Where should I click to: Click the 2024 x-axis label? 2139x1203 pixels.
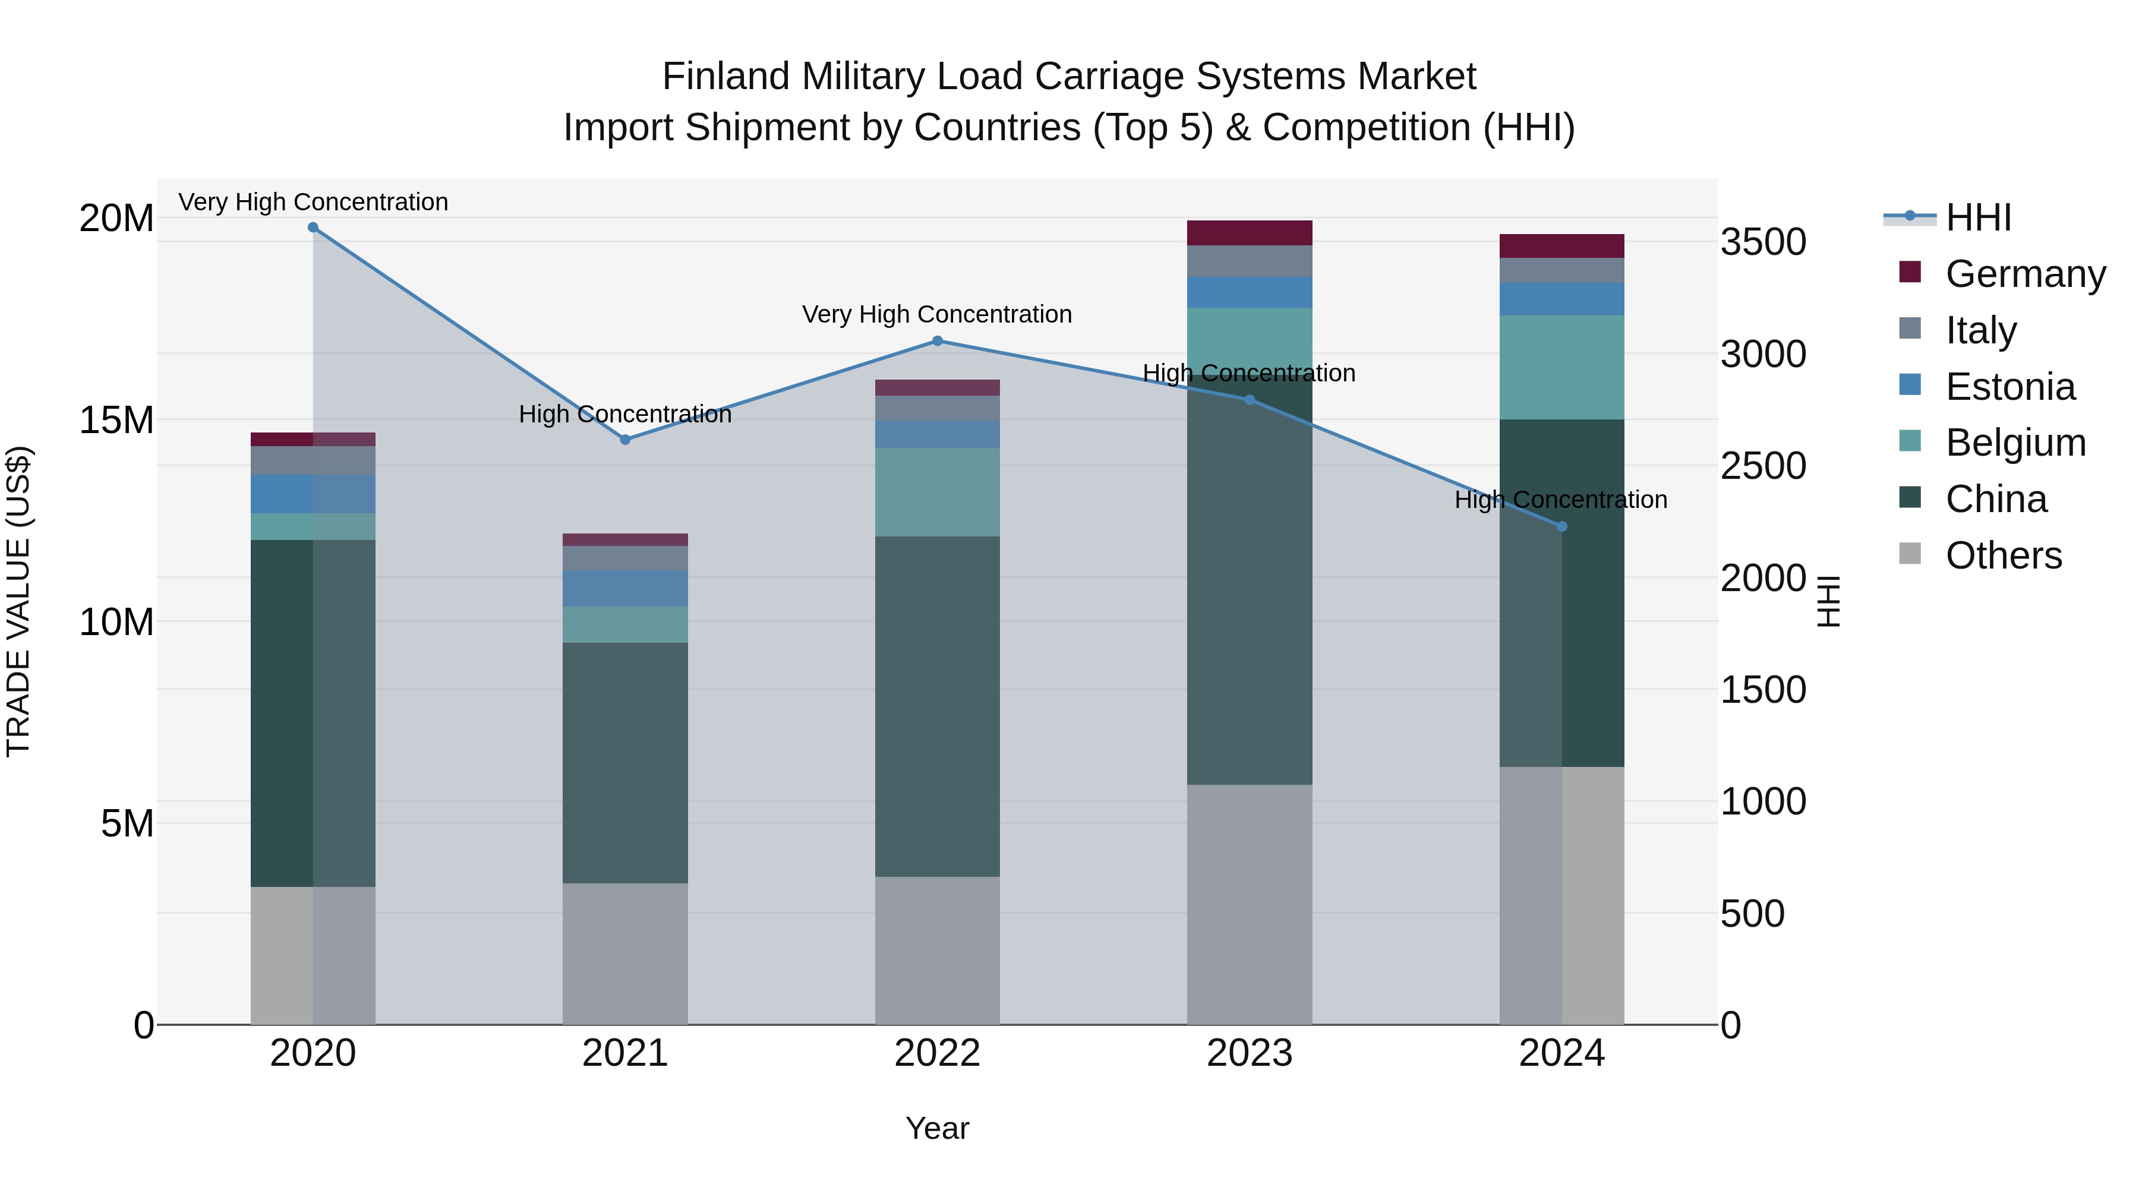[1562, 1053]
